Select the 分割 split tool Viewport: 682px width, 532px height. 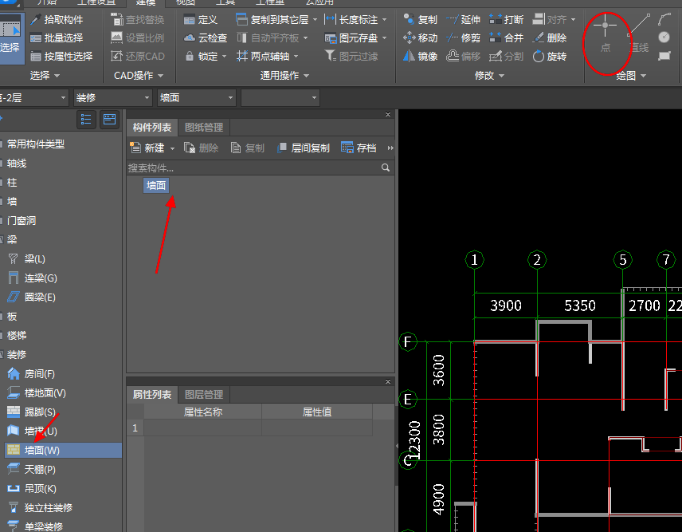(x=506, y=56)
